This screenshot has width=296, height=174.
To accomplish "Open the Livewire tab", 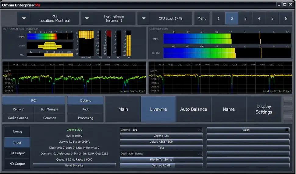I will click(x=159, y=109).
